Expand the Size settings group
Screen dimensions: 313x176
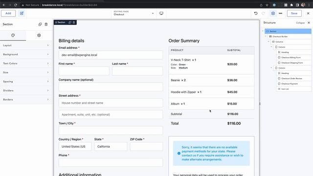coord(26,72)
